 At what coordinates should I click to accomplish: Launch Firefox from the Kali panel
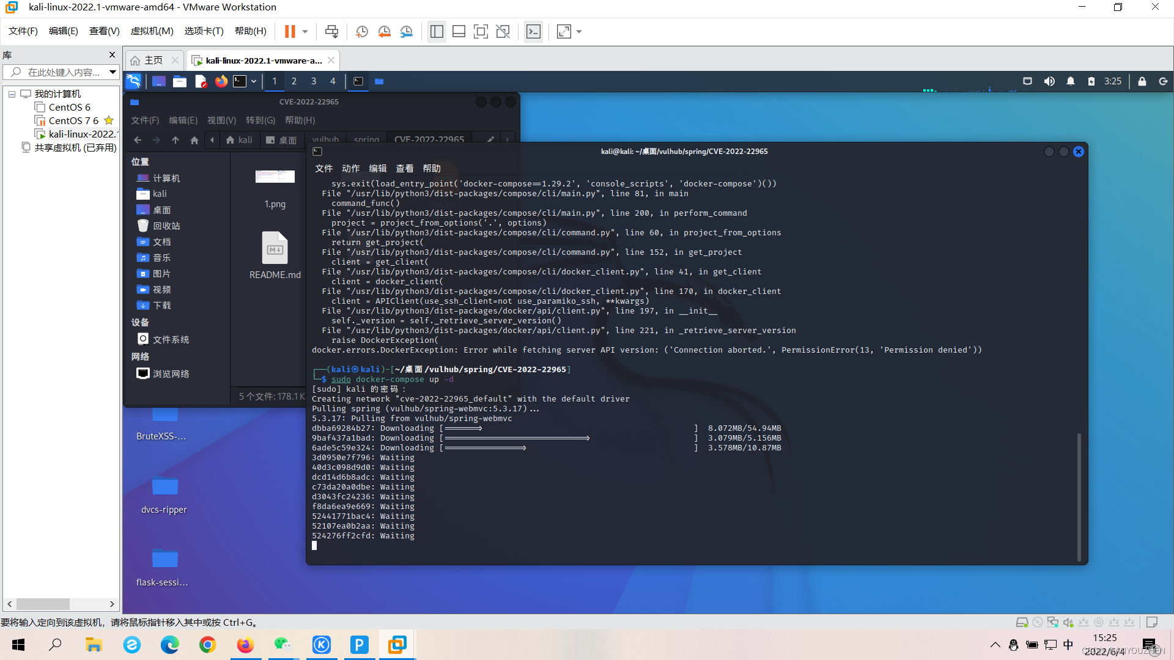pos(221,81)
